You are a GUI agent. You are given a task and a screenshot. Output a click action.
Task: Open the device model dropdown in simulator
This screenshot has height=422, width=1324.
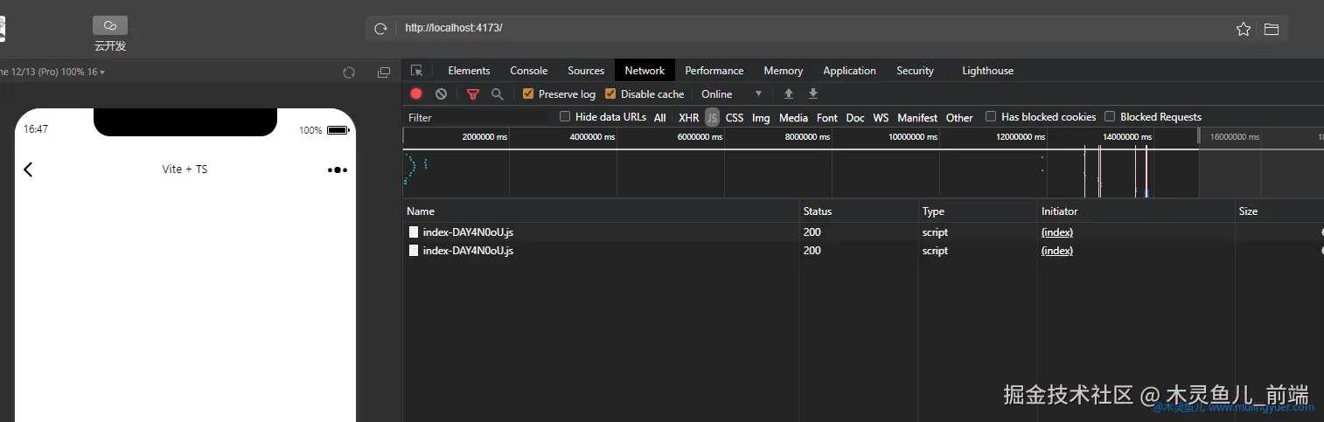click(52, 72)
